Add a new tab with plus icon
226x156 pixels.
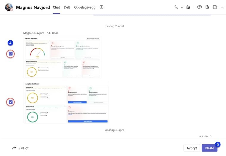pyautogui.click(x=101, y=7)
